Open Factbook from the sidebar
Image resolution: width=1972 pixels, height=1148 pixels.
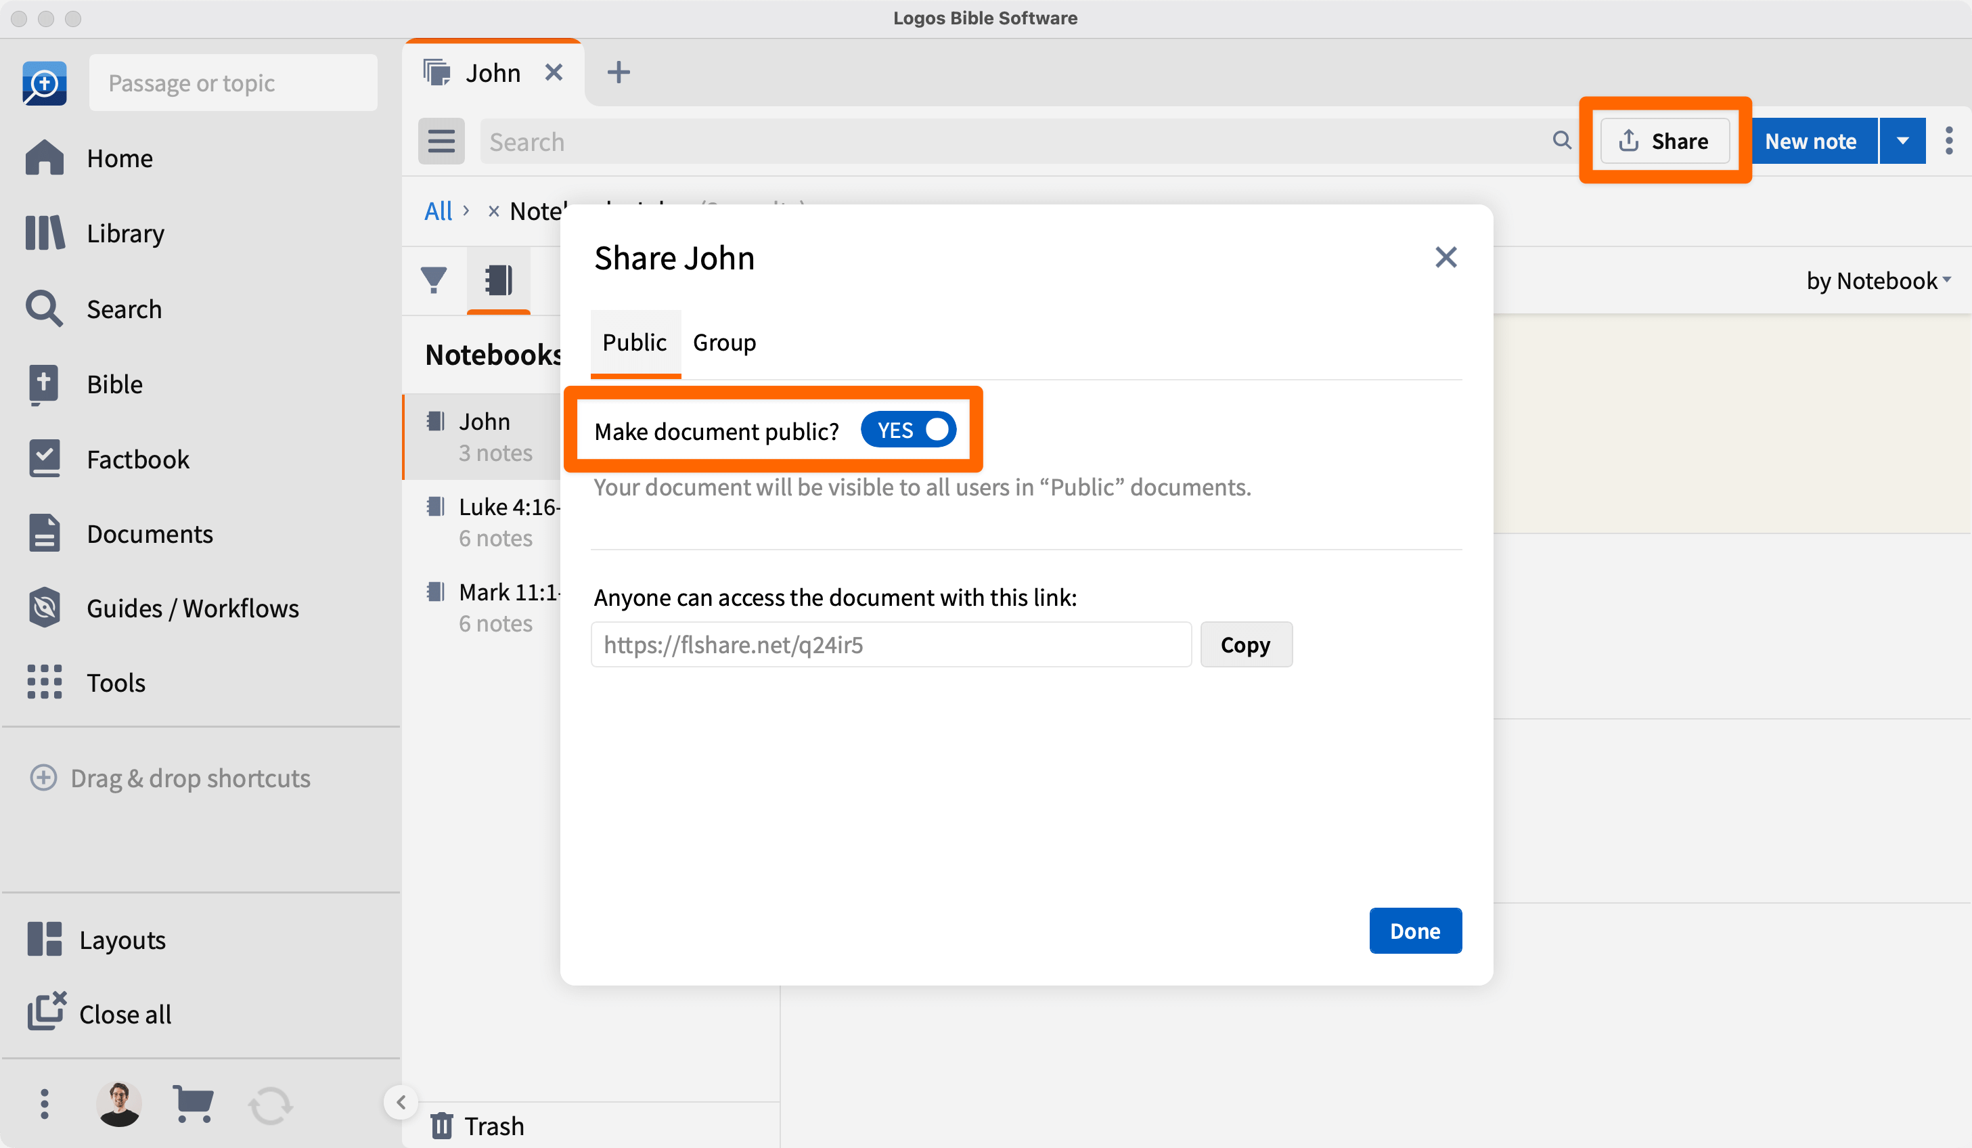108,458
